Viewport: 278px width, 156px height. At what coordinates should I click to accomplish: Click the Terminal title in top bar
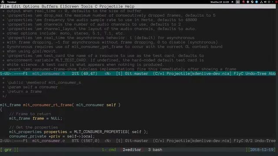coord(12,2)
